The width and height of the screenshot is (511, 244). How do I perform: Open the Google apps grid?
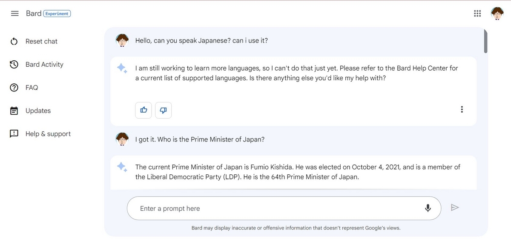tap(477, 14)
